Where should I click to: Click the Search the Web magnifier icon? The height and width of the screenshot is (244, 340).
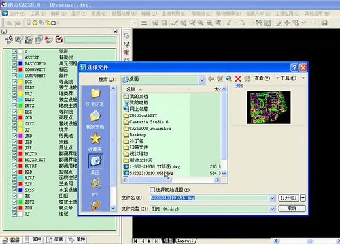click(x=229, y=78)
